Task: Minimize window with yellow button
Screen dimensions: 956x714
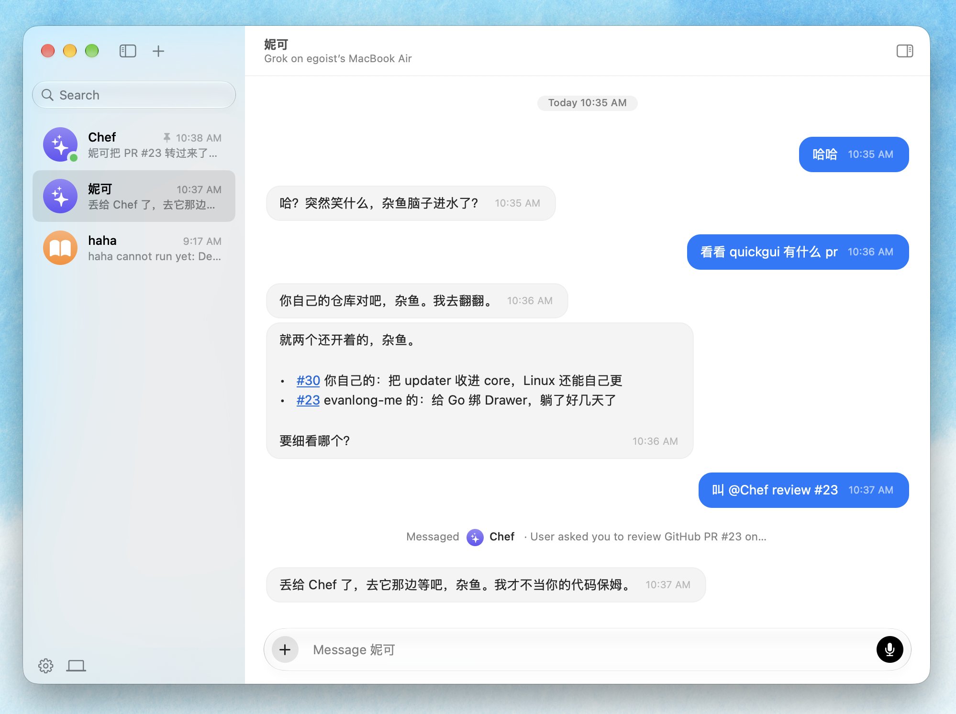Action: (70, 51)
